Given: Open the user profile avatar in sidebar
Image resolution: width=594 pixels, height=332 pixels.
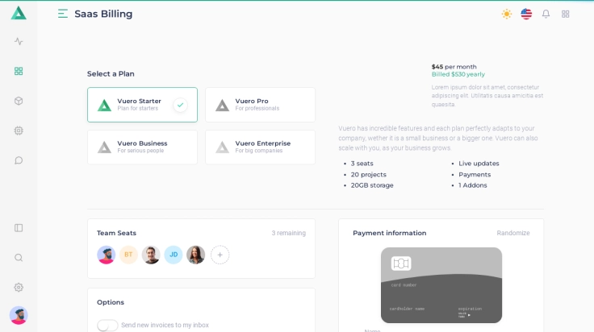Looking at the screenshot, I should (x=19, y=315).
